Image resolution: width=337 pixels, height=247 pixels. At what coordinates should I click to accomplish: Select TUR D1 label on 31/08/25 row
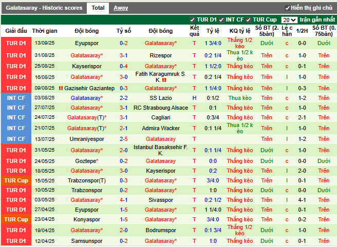point(16,55)
